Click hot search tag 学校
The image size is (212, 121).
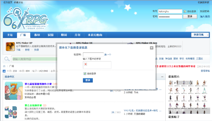pos(182,59)
